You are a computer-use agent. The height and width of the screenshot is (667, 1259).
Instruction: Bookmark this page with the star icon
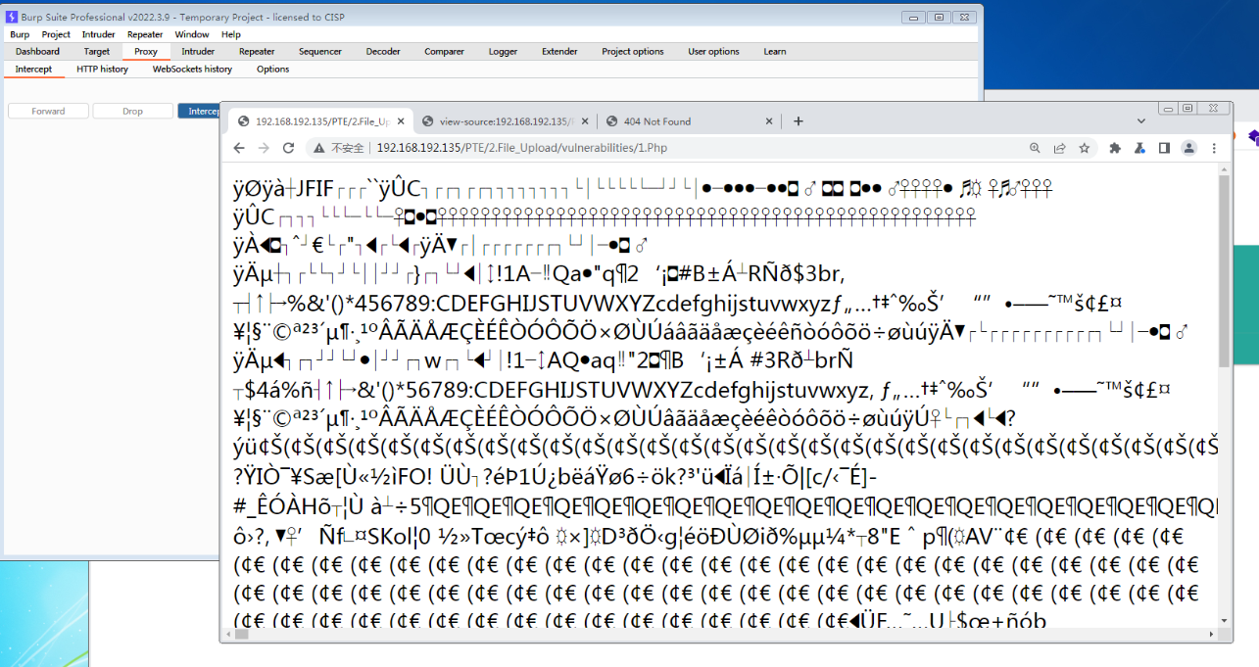point(1085,148)
